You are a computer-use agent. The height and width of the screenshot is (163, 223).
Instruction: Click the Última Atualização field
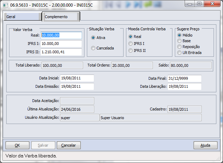(x=77, y=109)
